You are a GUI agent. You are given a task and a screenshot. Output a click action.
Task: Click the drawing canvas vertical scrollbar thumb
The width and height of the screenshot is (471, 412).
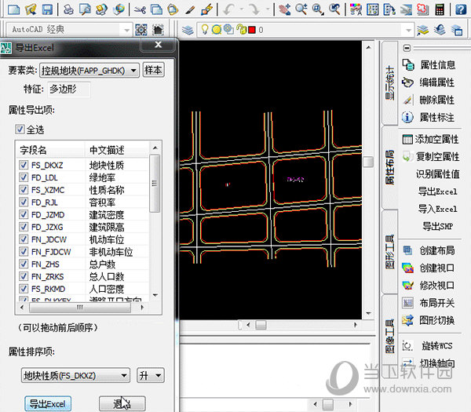pyautogui.click(x=368, y=162)
